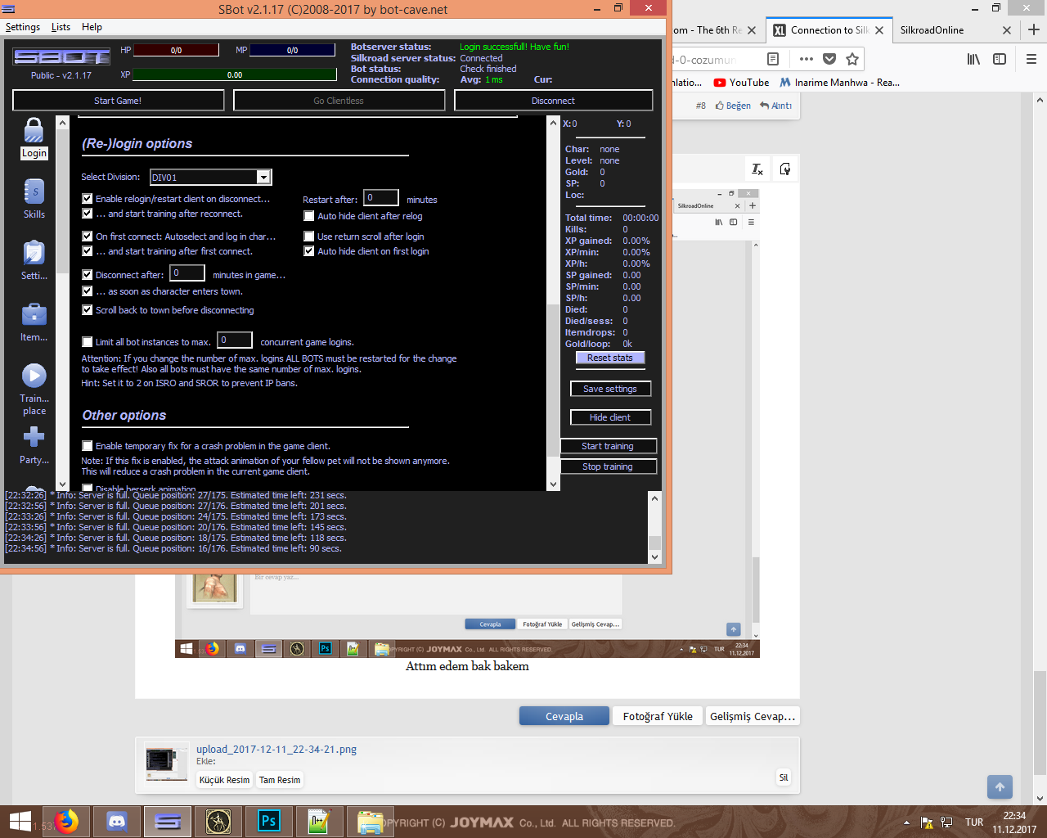1047x838 pixels.
Task: Click Sil to delete the attachment
Action: click(x=784, y=777)
